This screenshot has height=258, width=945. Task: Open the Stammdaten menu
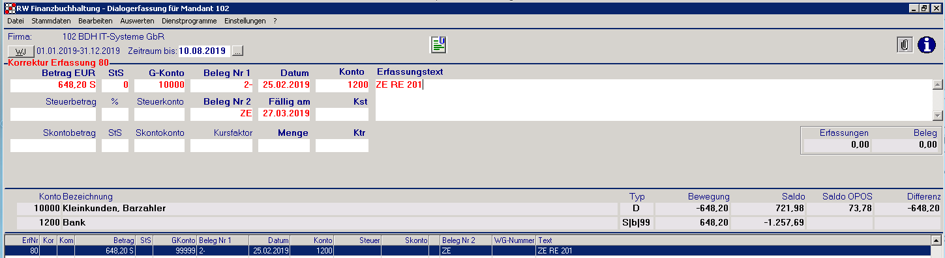(x=51, y=21)
